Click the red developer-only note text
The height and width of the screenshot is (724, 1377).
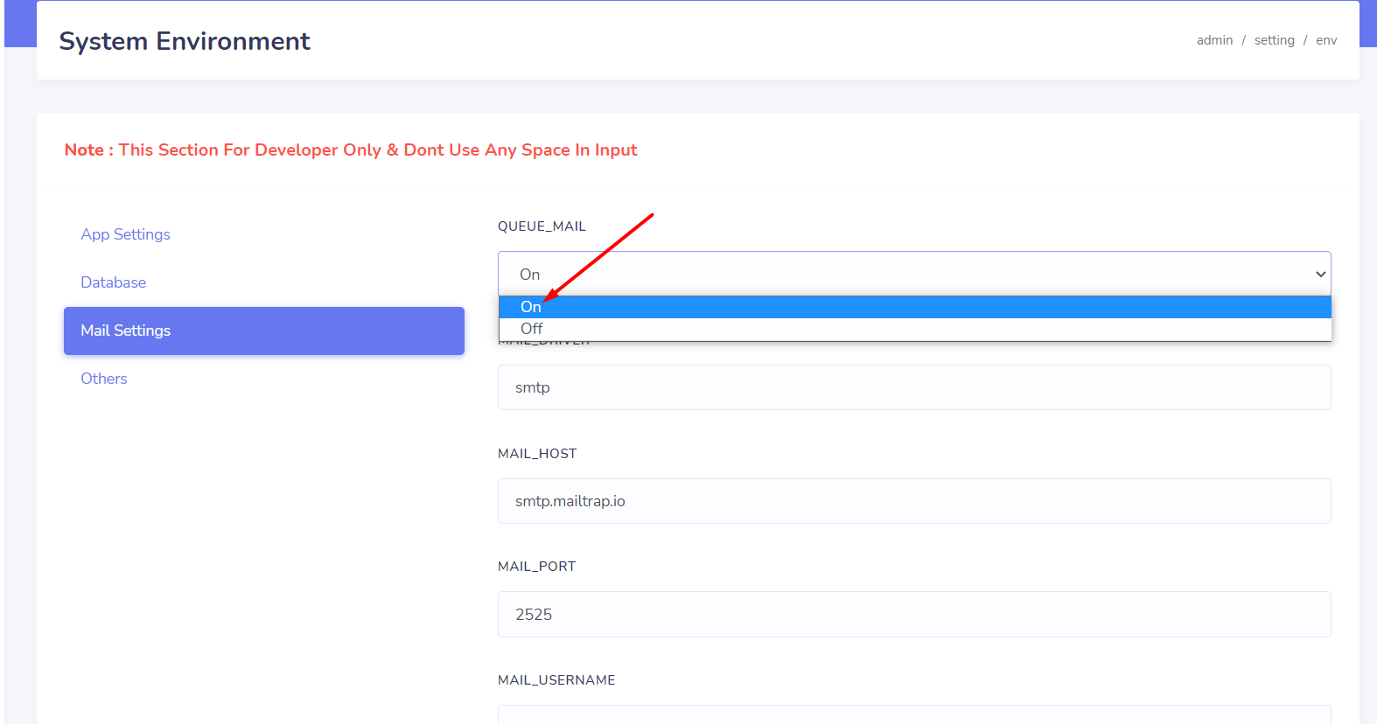351,150
